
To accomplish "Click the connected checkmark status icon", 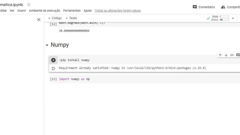I will coord(208,18).
